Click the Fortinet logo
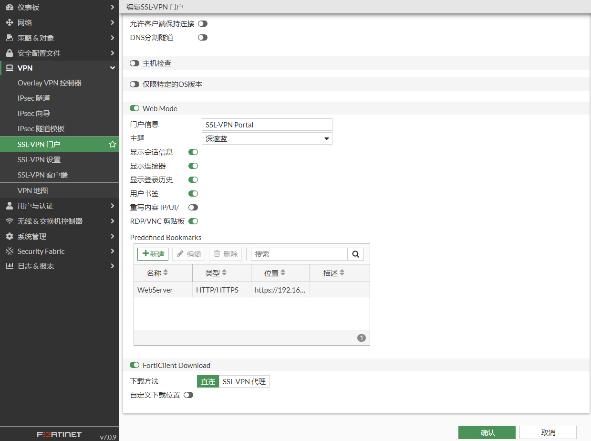The height and width of the screenshot is (441, 591). (59, 434)
